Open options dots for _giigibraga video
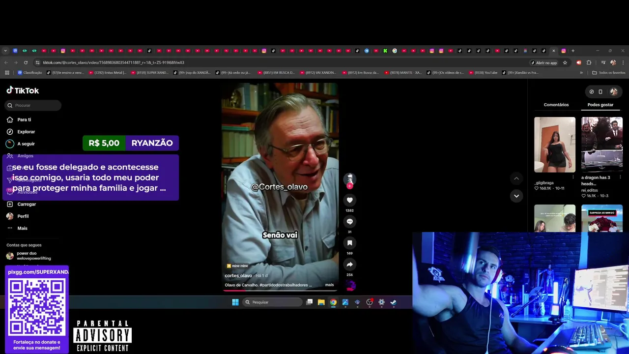 [573, 177]
